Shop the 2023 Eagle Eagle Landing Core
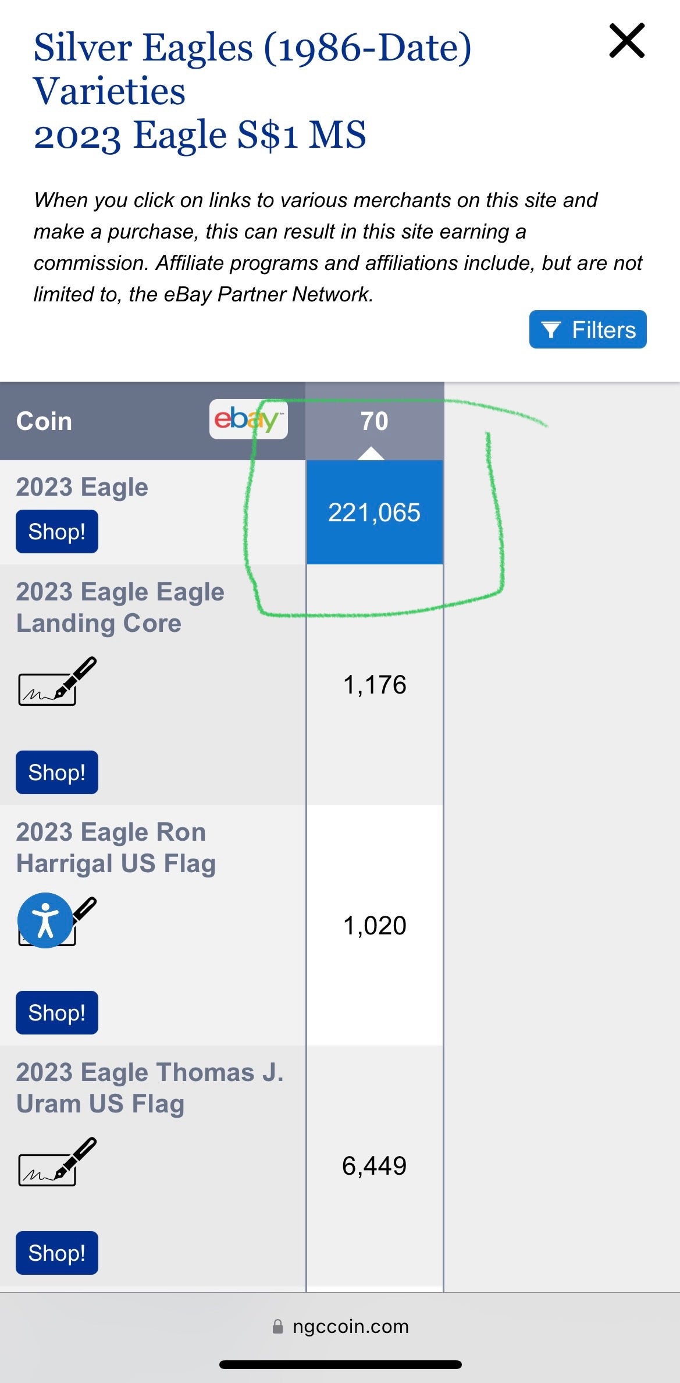This screenshot has height=1383, width=680. (57, 773)
